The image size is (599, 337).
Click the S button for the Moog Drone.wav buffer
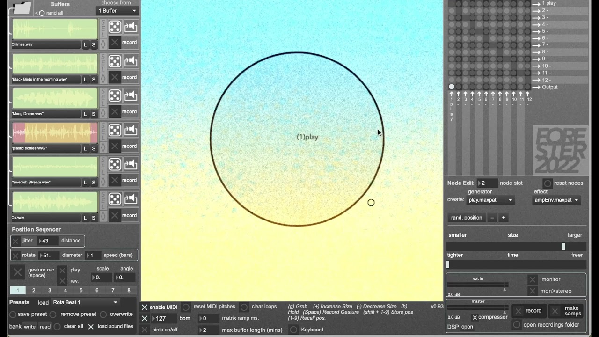(x=94, y=114)
